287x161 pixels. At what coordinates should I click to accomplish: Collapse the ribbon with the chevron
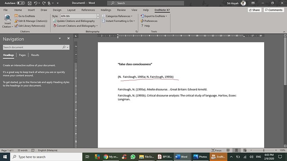click(284, 32)
